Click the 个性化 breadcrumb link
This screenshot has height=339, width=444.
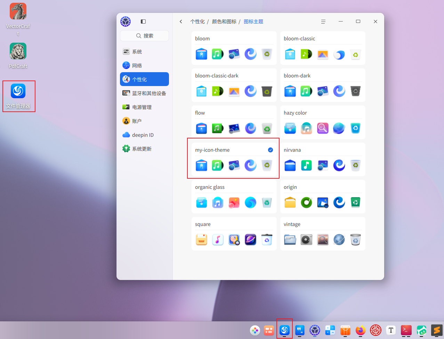pos(197,22)
